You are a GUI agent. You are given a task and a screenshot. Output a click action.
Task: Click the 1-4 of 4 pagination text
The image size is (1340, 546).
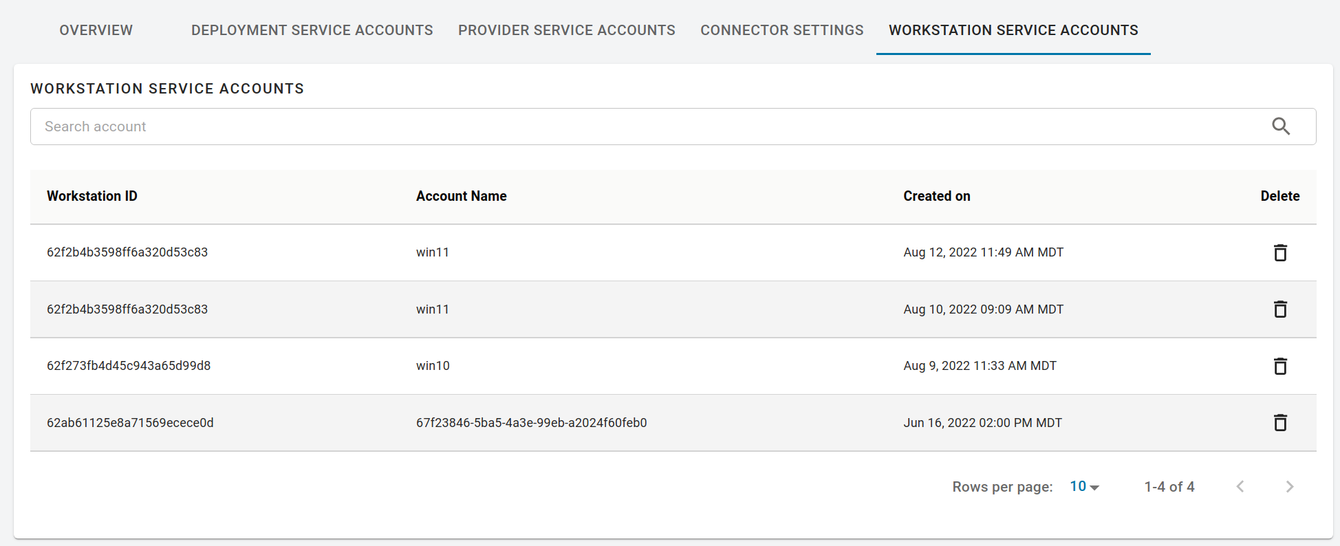click(x=1169, y=487)
